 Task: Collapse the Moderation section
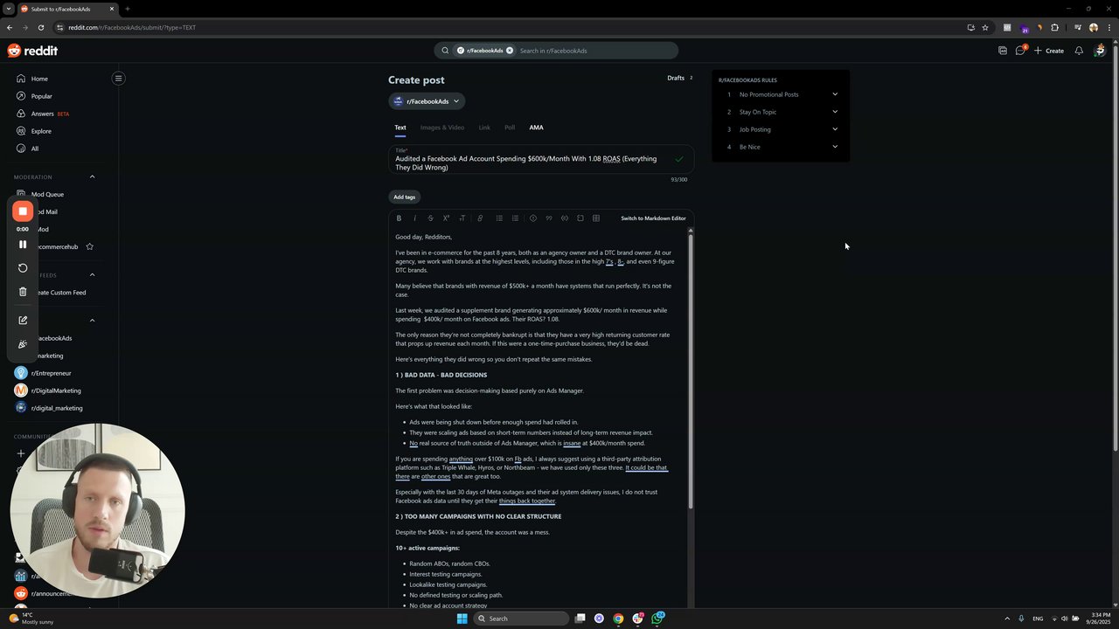[x=92, y=177]
